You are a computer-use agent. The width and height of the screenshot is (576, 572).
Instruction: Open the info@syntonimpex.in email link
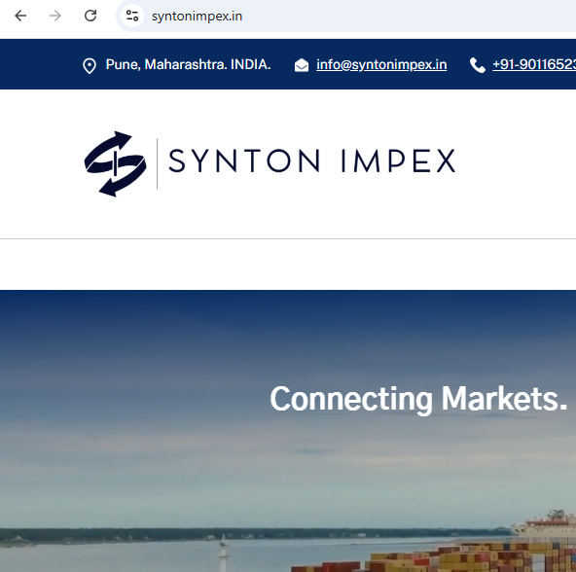pyautogui.click(x=381, y=64)
